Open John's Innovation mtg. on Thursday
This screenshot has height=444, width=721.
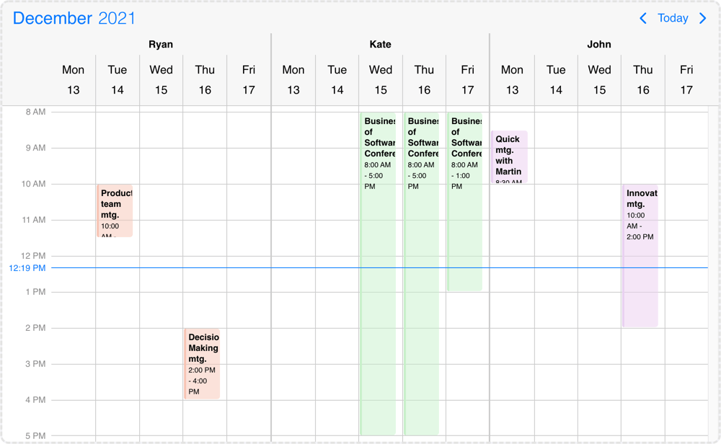point(641,256)
